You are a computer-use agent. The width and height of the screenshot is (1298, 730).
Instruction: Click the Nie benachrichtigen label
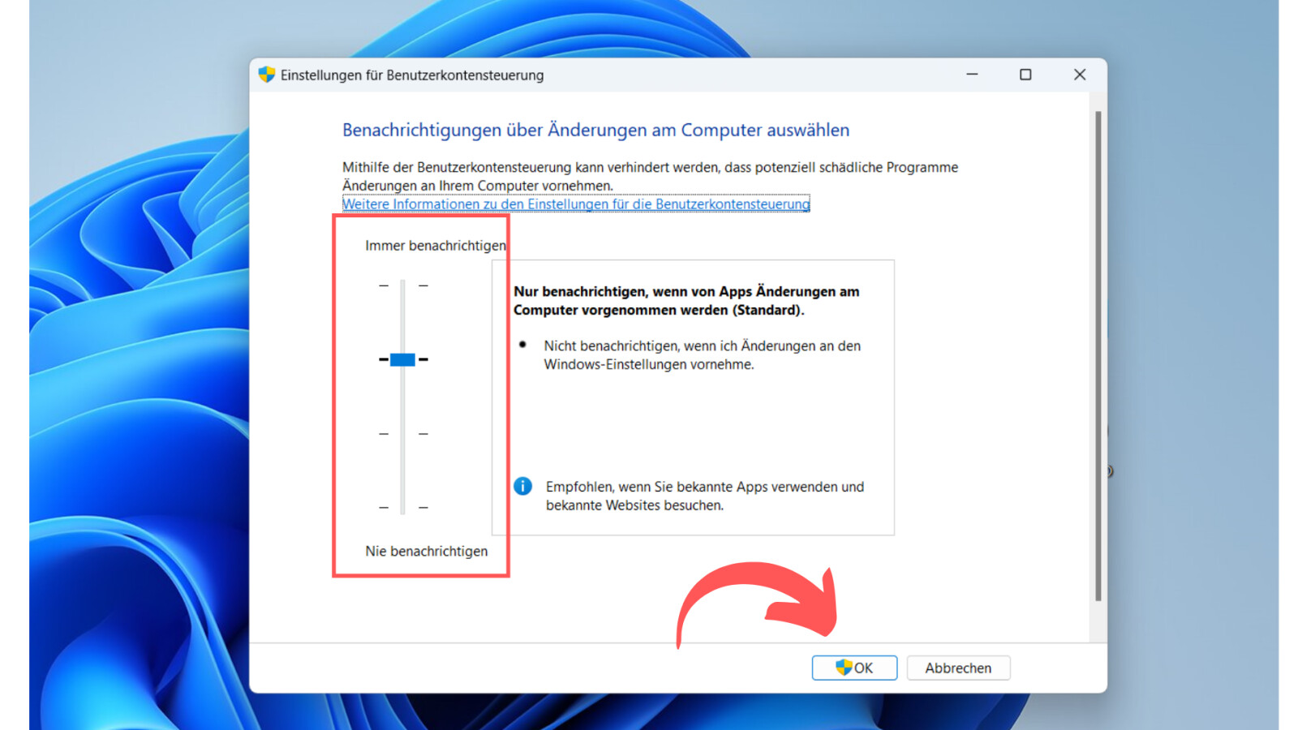click(426, 551)
